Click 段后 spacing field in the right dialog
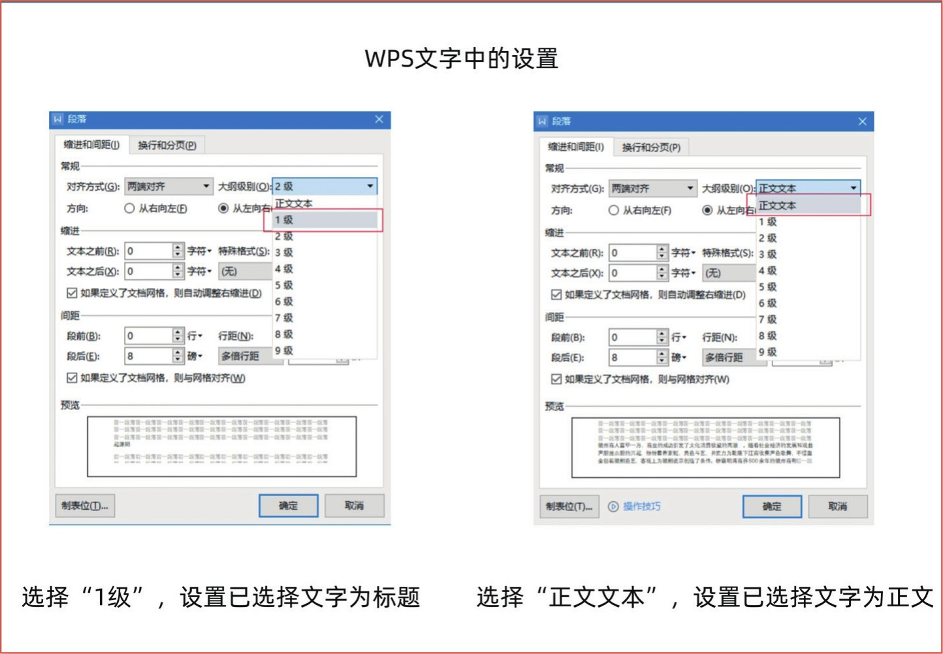Image resolution: width=943 pixels, height=654 pixels. [632, 358]
